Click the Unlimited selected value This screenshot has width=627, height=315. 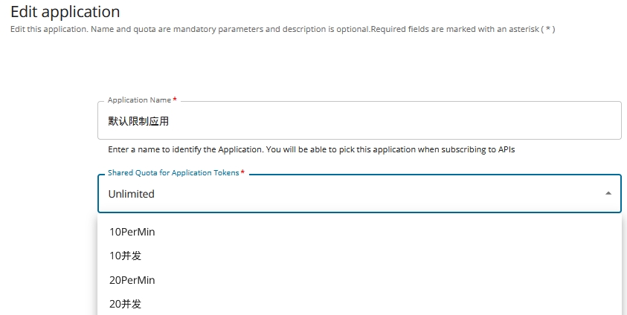pos(131,194)
